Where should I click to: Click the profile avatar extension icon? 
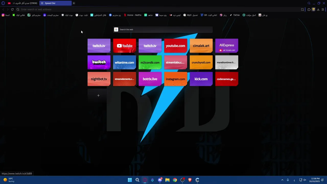point(313,9)
